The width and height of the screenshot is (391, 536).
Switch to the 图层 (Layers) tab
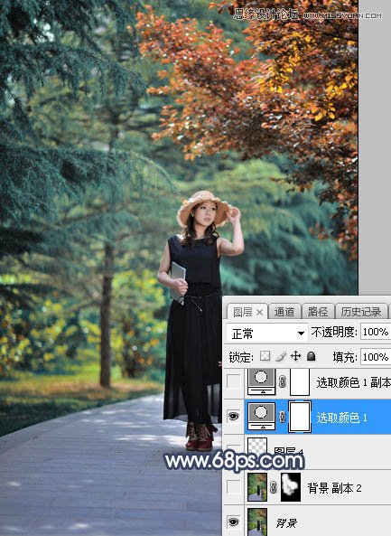point(242,312)
